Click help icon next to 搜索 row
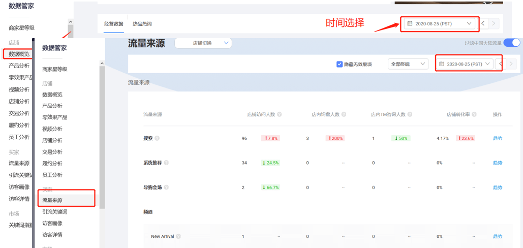Image resolution: width=523 pixels, height=248 pixels. coord(157,138)
